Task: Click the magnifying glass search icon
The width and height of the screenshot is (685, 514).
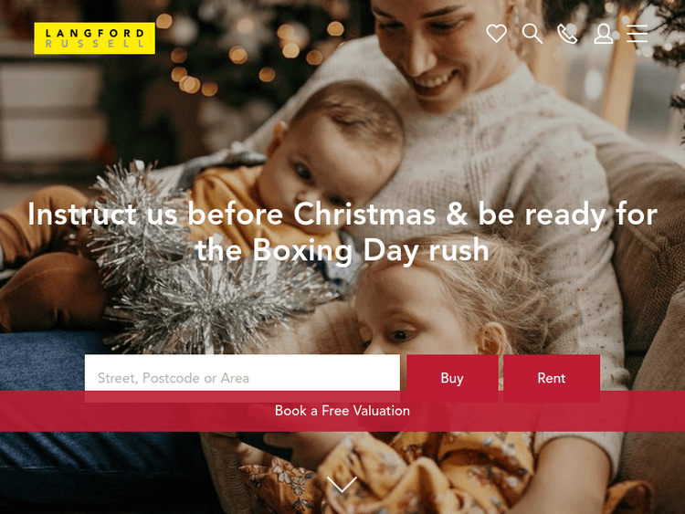Action: [x=532, y=34]
